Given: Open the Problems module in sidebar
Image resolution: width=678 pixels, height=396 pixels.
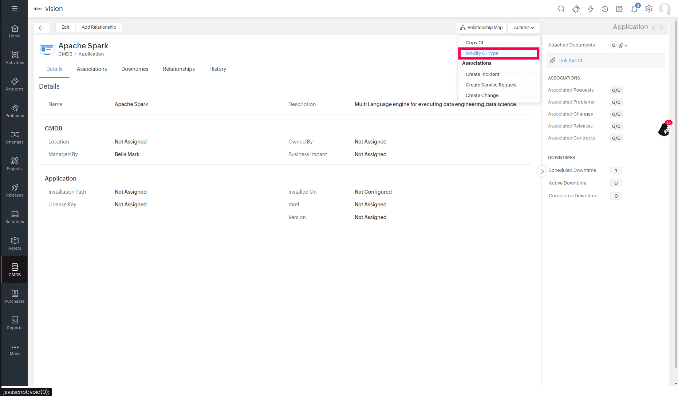Looking at the screenshot, I should pyautogui.click(x=15, y=111).
